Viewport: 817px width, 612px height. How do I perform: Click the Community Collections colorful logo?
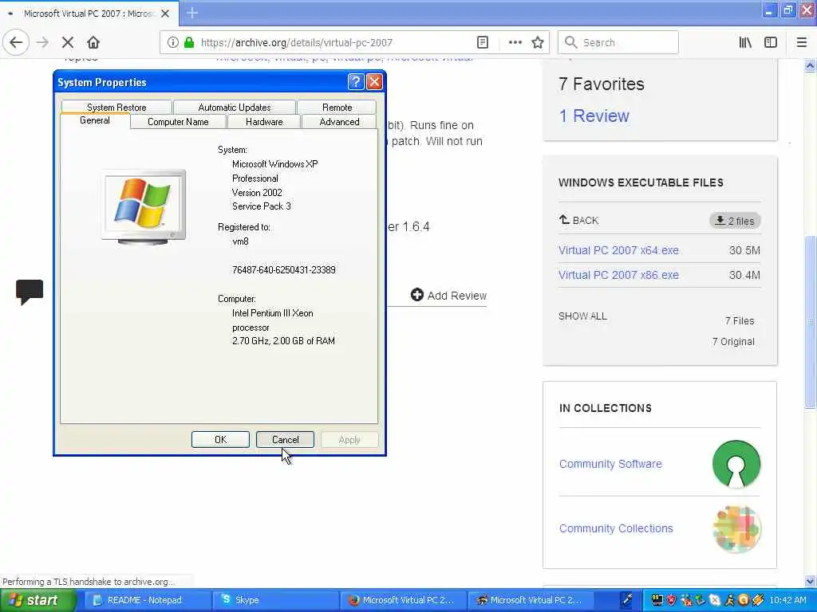click(736, 529)
